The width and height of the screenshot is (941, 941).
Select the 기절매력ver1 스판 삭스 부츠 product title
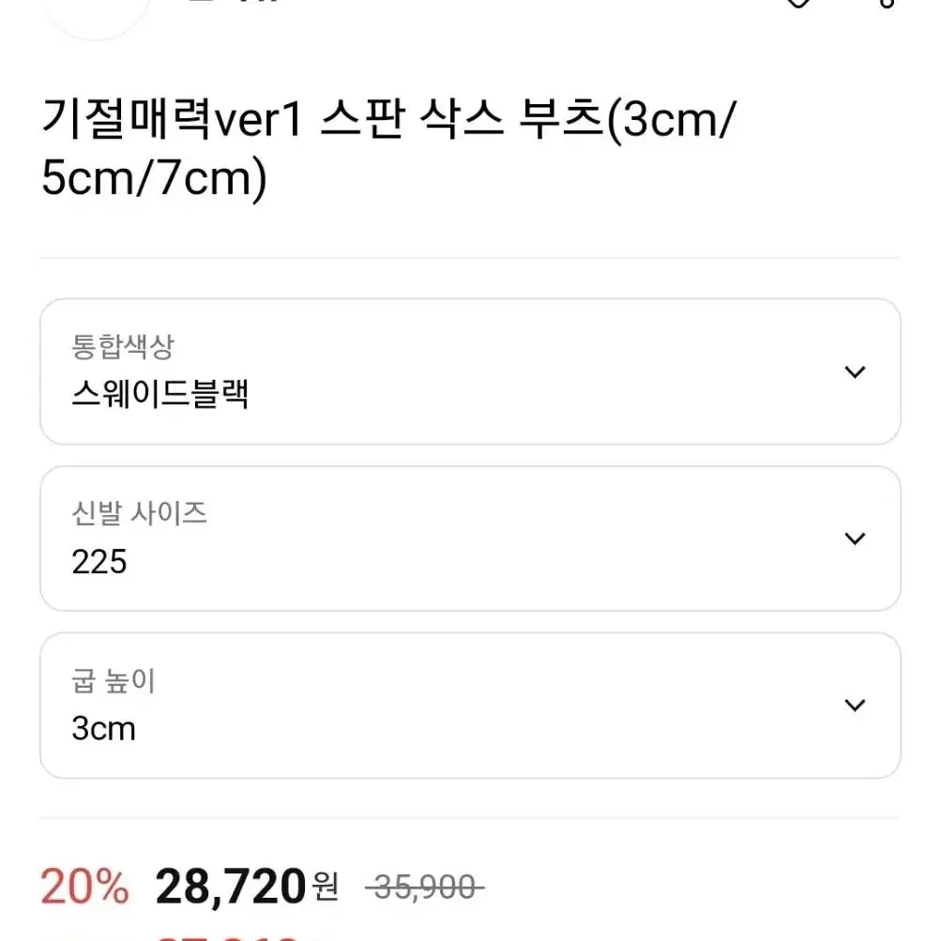388,149
